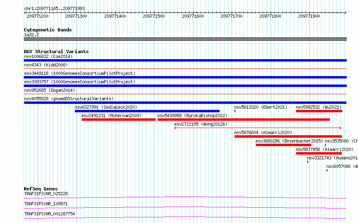
Task: Click the chr1:209771165..209771993 region label
Action: coord(54,8)
